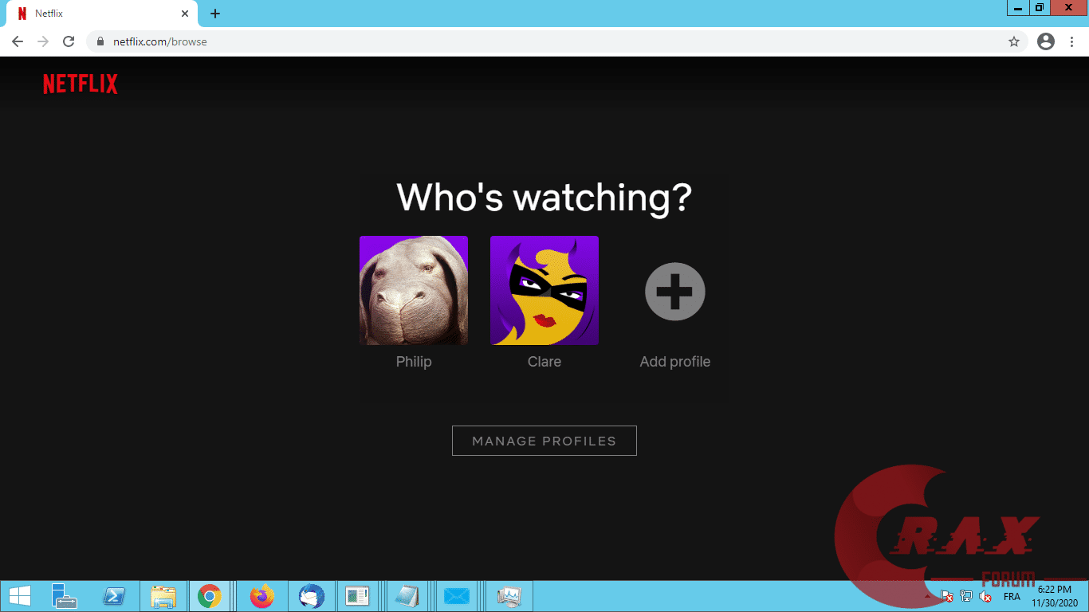Open Thunderbird from the taskbar
This screenshot has height=612, width=1089.
[x=311, y=596]
